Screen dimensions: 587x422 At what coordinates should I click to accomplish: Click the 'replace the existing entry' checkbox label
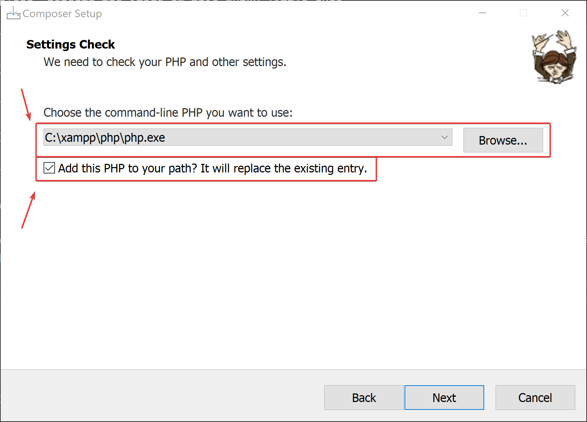click(212, 168)
